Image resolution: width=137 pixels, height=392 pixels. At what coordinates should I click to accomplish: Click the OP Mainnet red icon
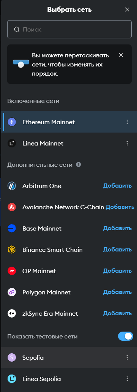pos(12,271)
